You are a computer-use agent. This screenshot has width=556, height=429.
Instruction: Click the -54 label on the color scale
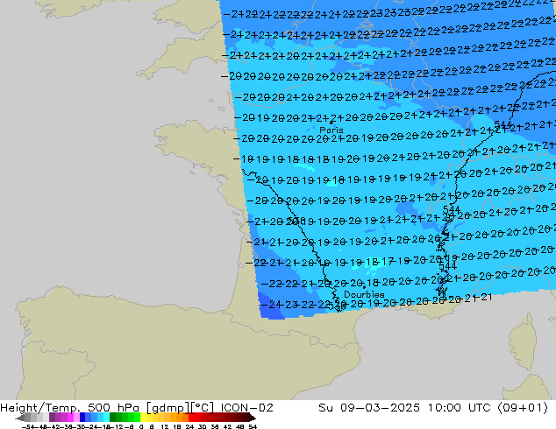[28, 426]
